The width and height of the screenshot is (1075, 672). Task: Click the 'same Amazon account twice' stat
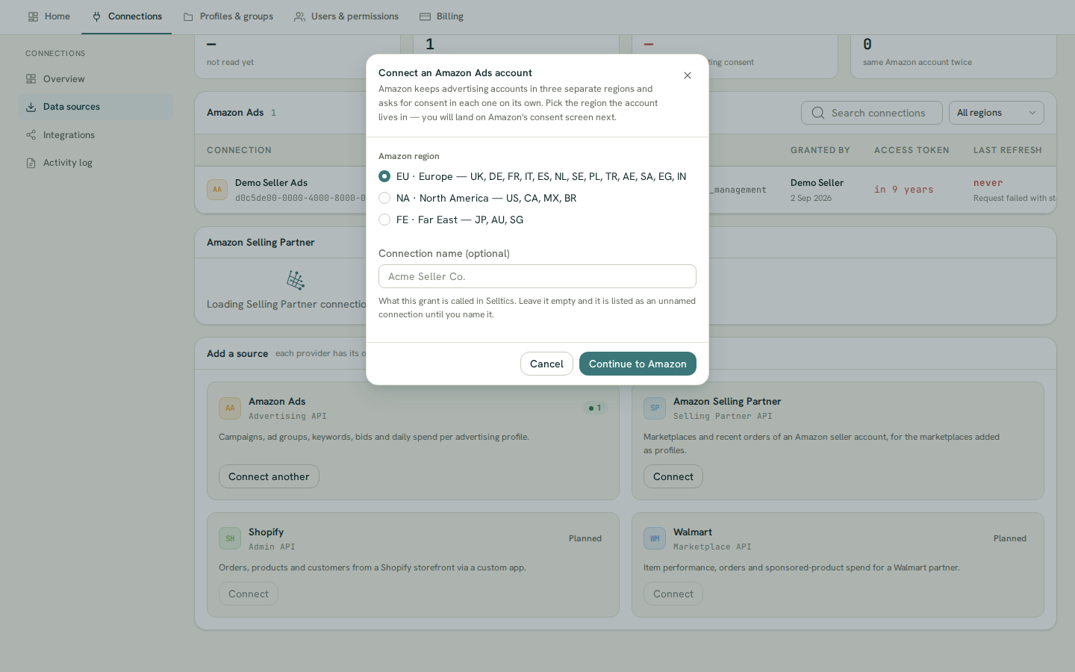[917, 63]
